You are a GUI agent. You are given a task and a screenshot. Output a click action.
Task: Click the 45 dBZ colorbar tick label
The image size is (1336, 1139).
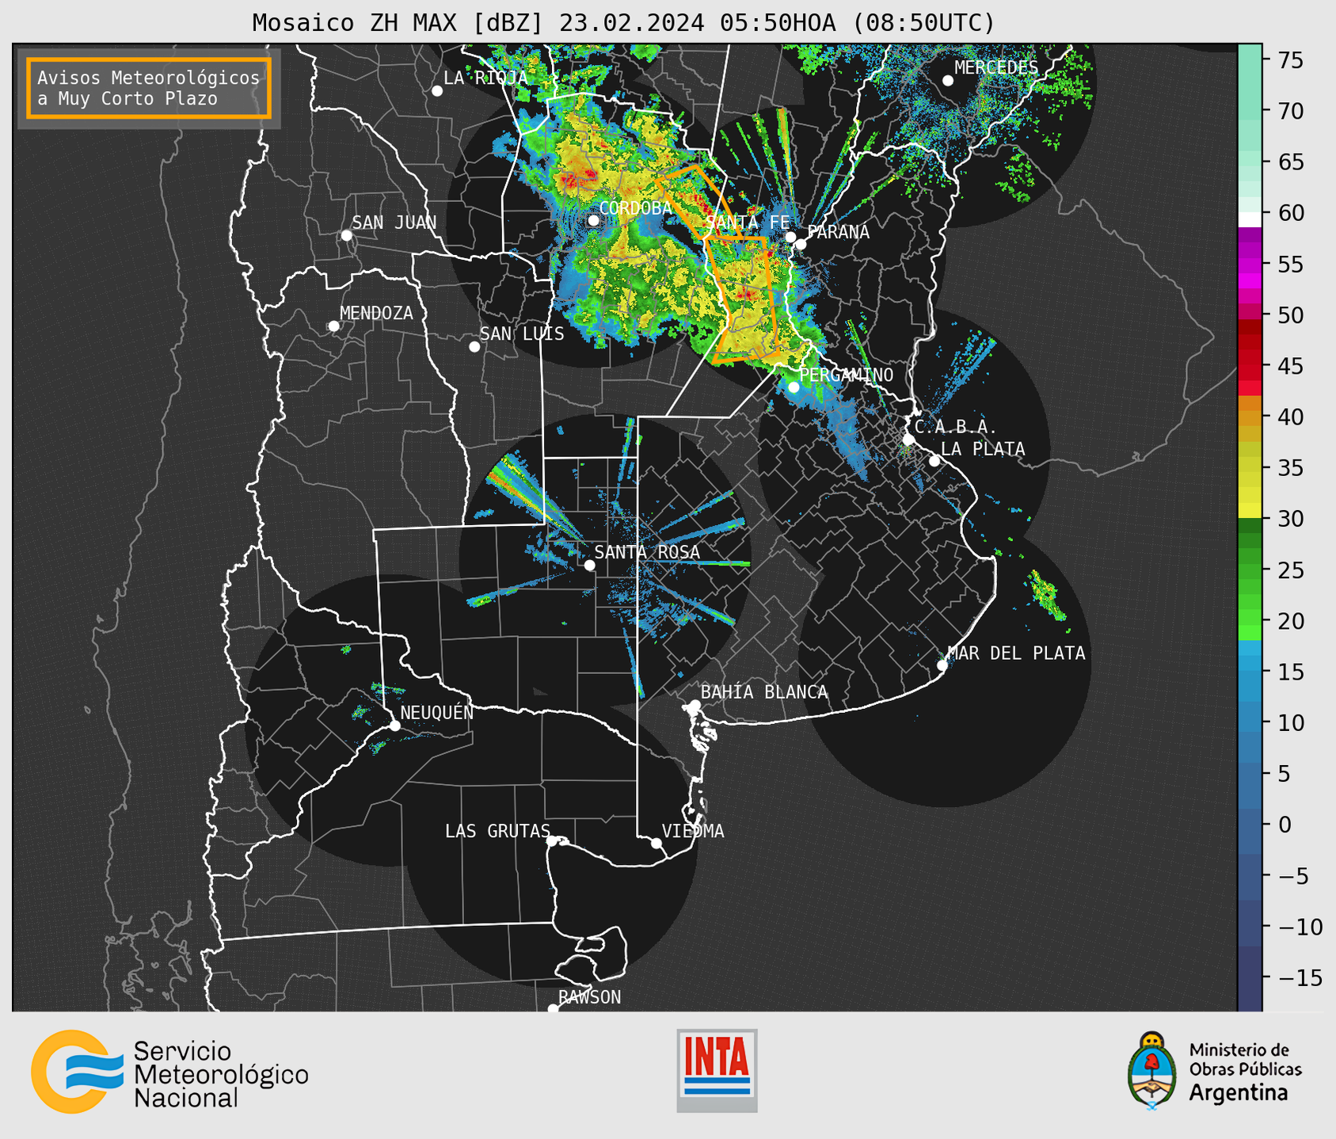click(1290, 366)
